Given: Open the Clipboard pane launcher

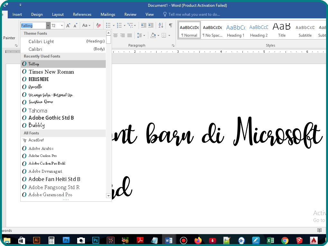Looking at the screenshot, I should point(16,45).
